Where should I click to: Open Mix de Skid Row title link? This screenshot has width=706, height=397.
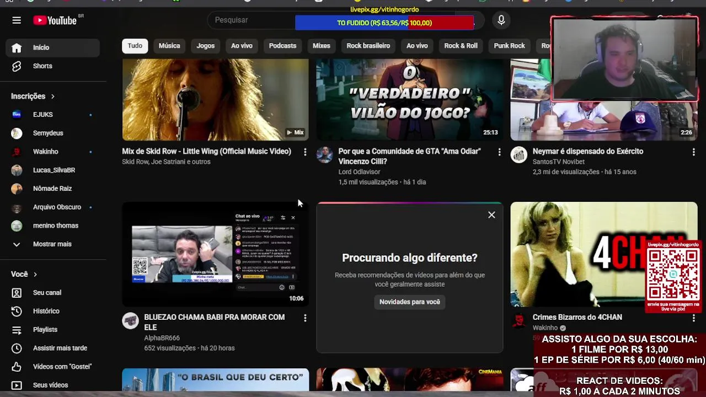[x=206, y=151]
